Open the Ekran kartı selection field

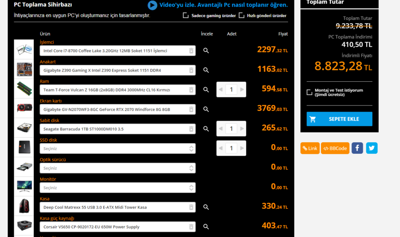(x=118, y=109)
